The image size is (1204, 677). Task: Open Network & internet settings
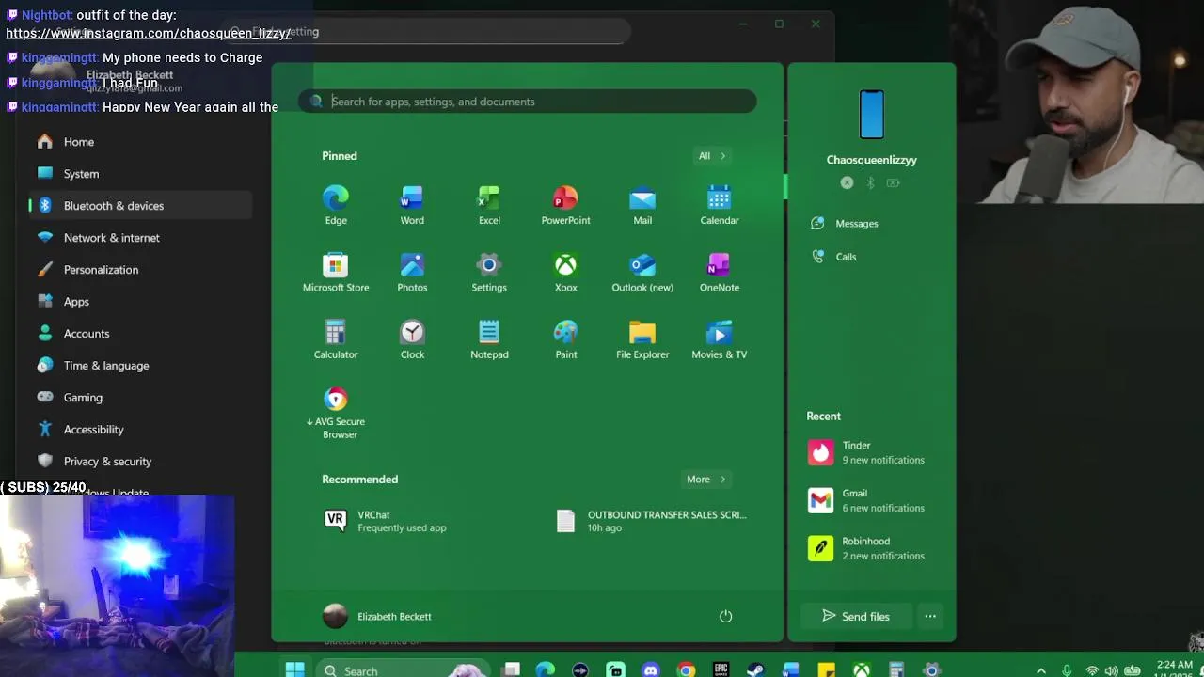[x=139, y=238]
